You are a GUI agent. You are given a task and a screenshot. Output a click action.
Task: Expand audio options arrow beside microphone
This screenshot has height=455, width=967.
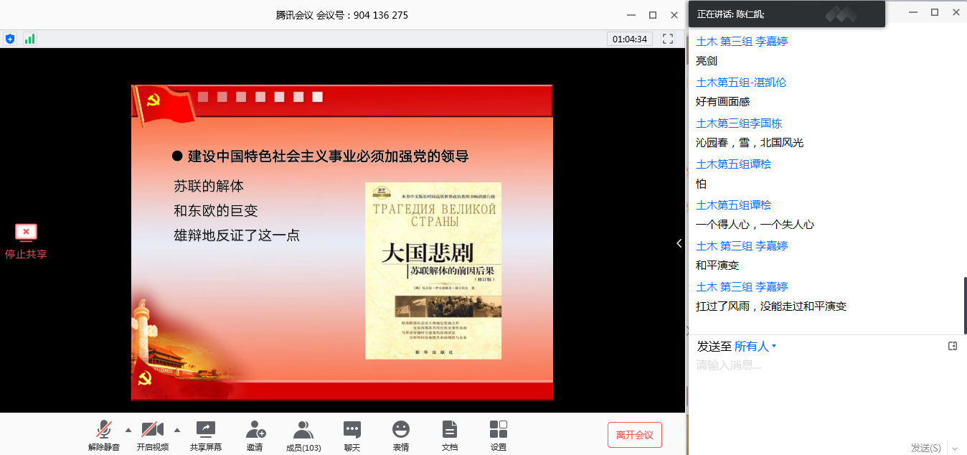tap(128, 430)
